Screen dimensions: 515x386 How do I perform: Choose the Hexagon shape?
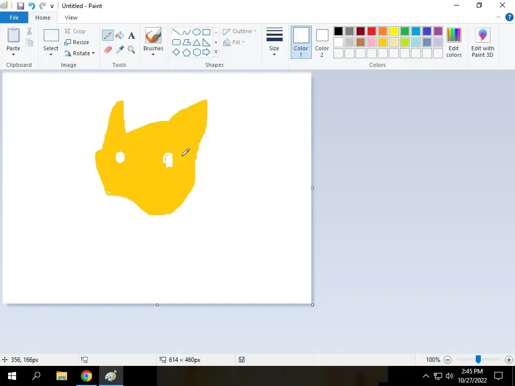pyautogui.click(x=197, y=52)
